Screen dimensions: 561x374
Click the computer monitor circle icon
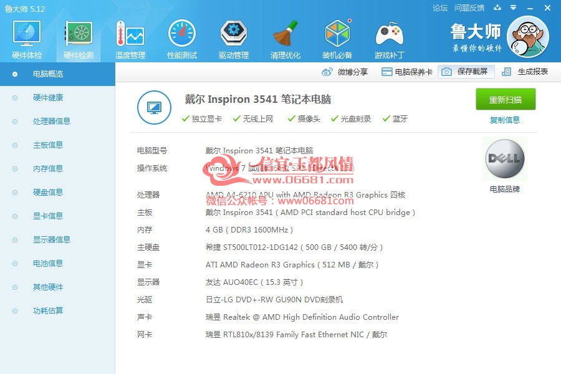coord(154,107)
